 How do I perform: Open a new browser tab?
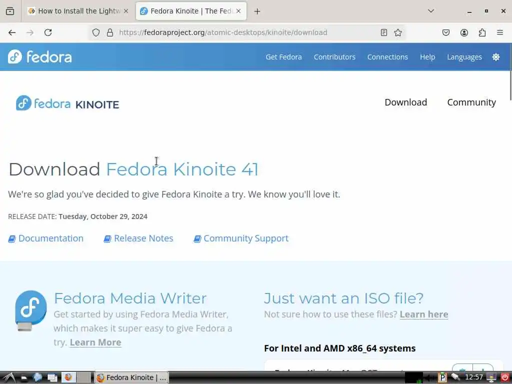tap(257, 11)
